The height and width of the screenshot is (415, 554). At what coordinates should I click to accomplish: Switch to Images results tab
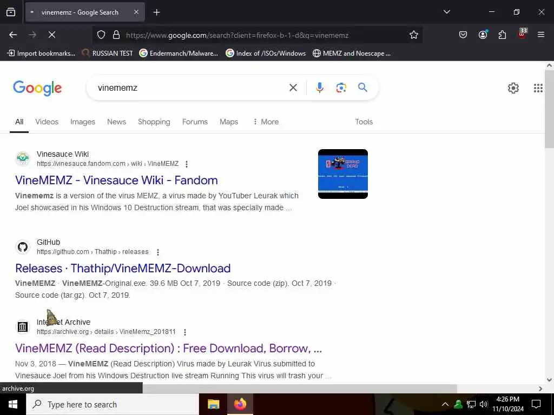[x=83, y=122]
